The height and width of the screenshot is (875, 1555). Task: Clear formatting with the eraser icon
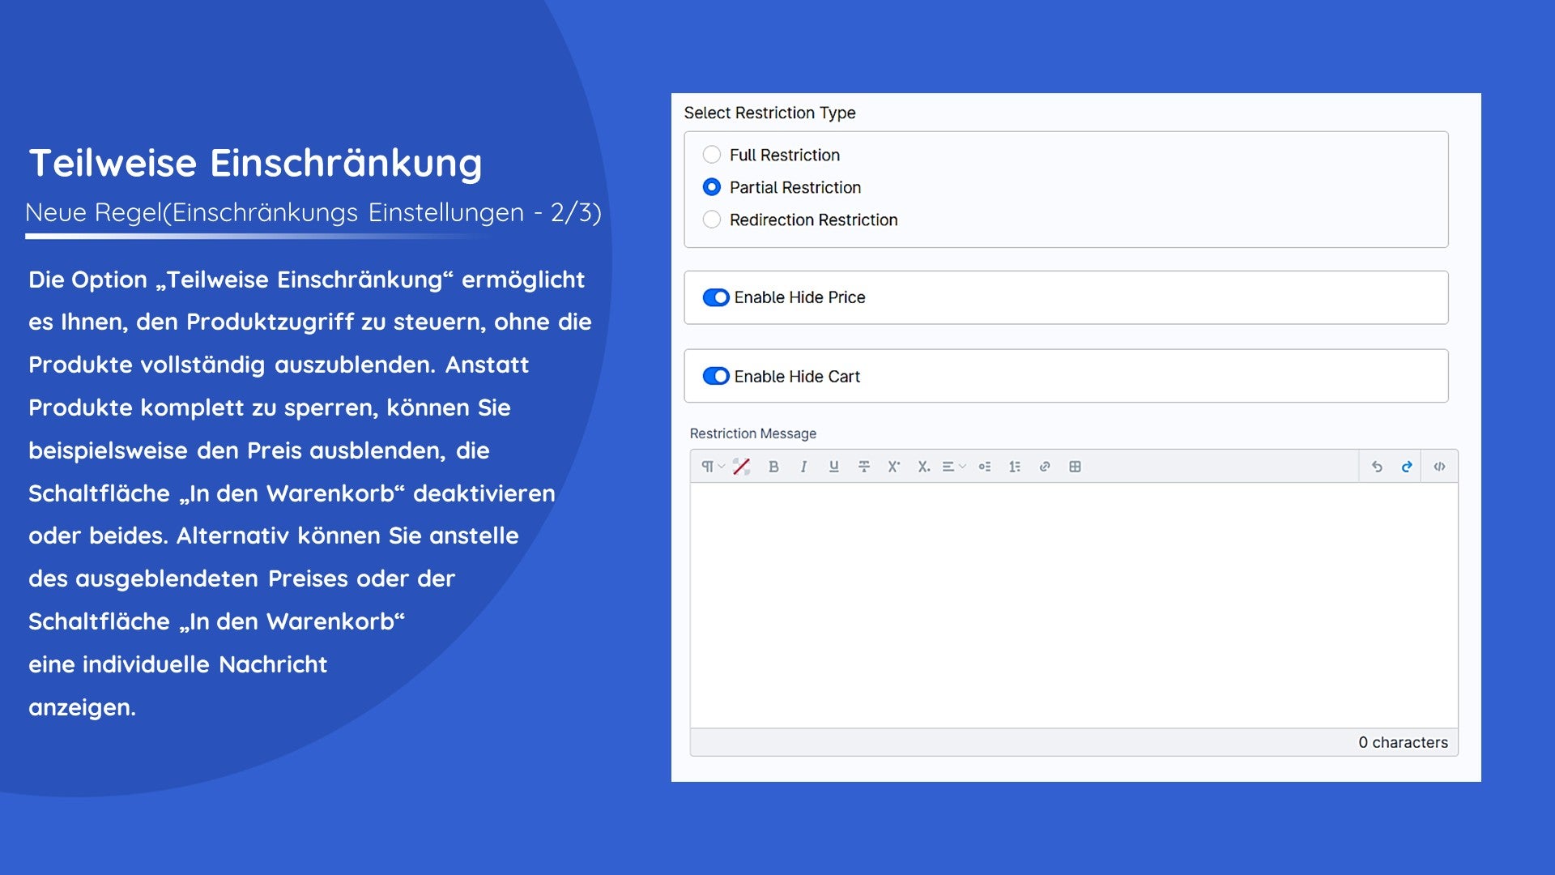[741, 467]
